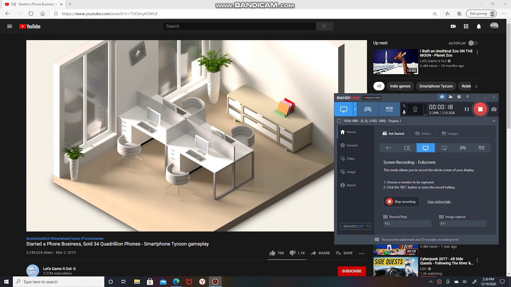Click the Bandicut promo button
This screenshot has width=511, height=287.
[x=355, y=226]
